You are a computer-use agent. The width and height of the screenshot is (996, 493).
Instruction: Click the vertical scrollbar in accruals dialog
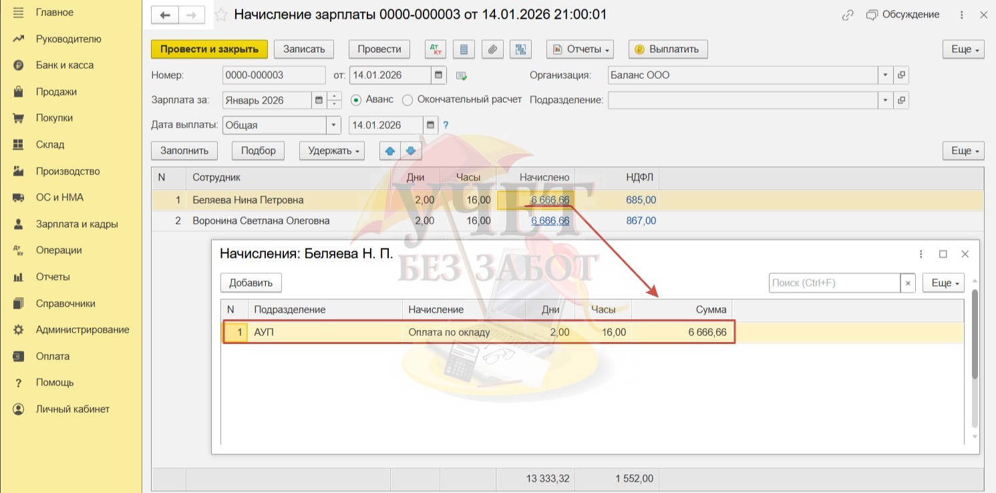pos(975,334)
